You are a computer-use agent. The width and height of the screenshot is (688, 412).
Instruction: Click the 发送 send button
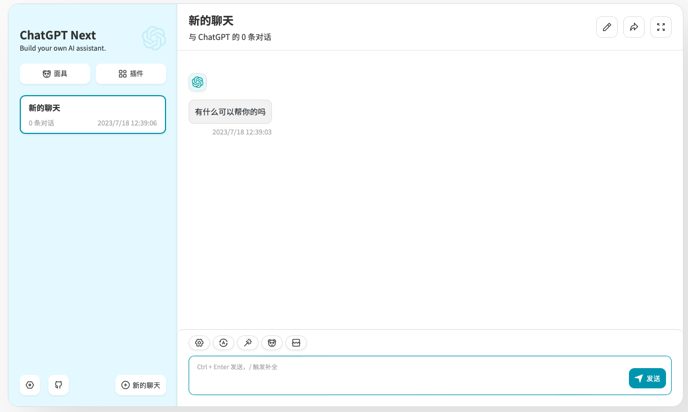point(647,378)
